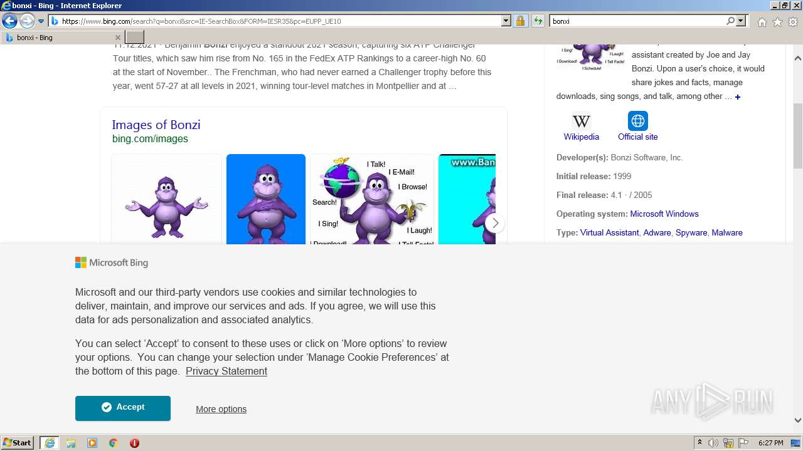Click Internet Explorer taskbar icon
This screenshot has width=803, height=451.
click(50, 443)
